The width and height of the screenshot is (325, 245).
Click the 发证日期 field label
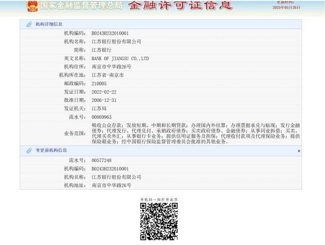click(75, 92)
